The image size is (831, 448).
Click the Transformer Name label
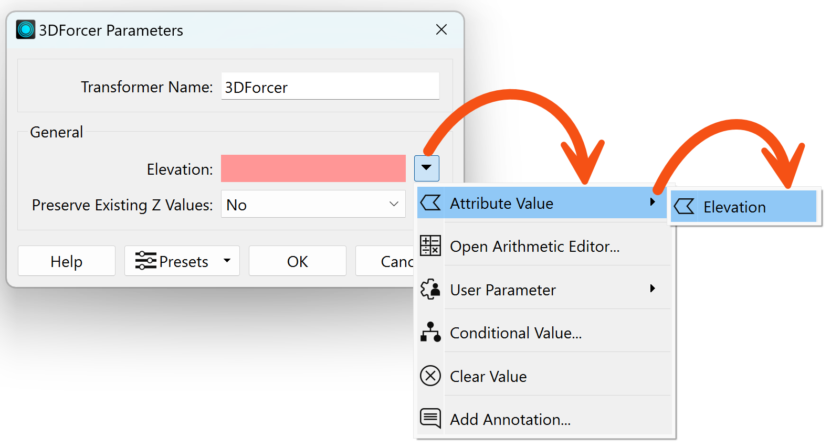(147, 87)
